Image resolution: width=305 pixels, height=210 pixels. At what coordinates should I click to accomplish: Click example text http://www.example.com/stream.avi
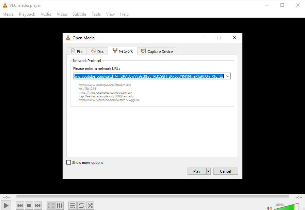[105, 85]
